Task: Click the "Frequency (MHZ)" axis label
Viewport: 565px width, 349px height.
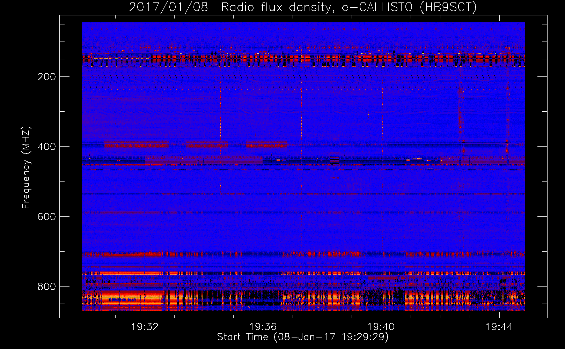Action: (26, 168)
